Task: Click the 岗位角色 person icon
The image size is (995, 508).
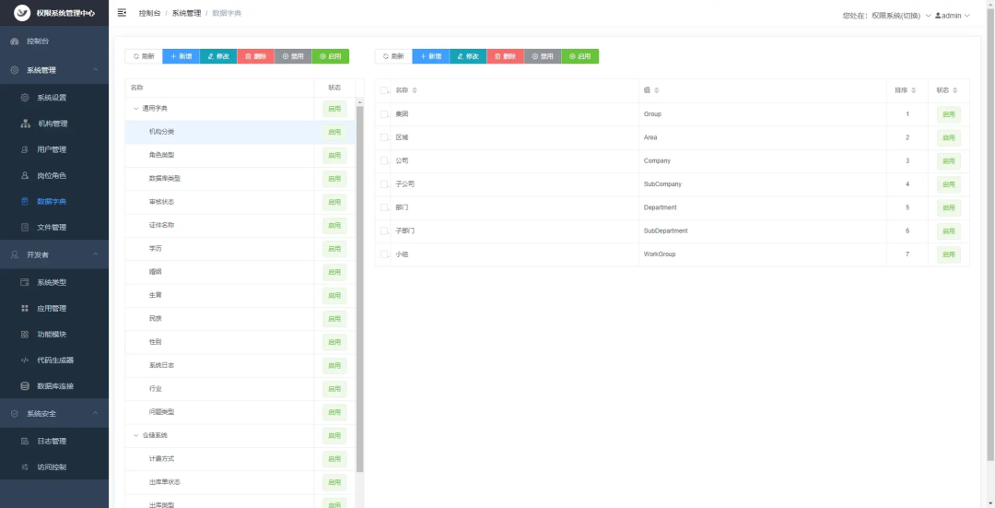Action: click(x=25, y=175)
